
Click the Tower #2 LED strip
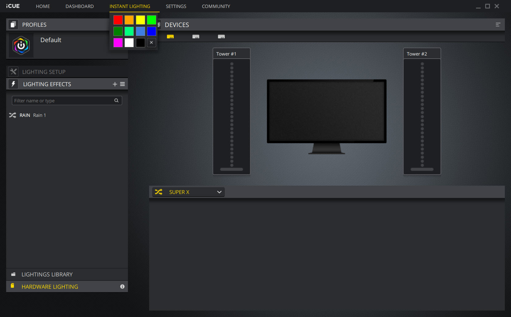(x=422, y=114)
